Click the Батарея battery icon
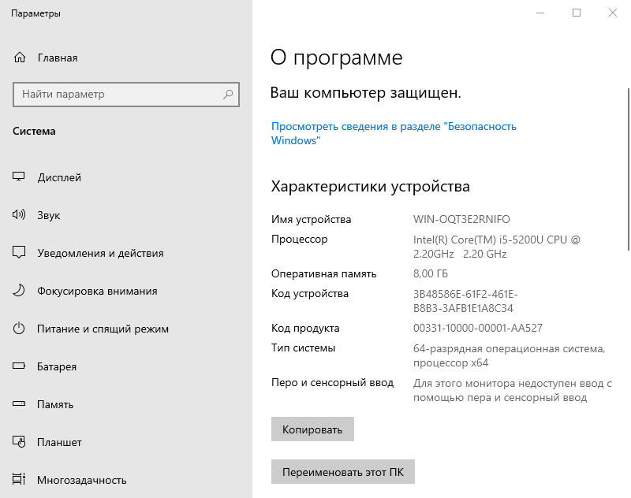Screen dimensions: 631x498 20,367
